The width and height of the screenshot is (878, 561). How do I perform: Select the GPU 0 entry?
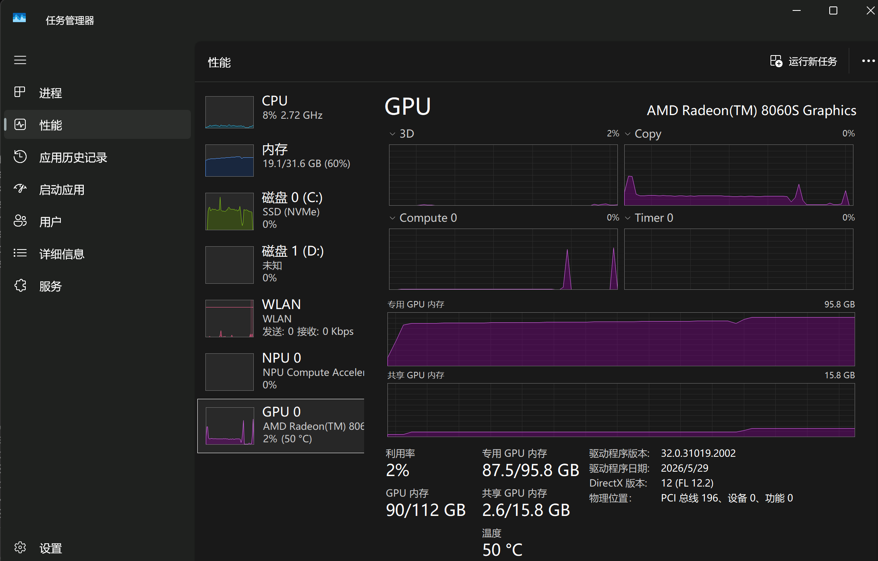tap(281, 426)
